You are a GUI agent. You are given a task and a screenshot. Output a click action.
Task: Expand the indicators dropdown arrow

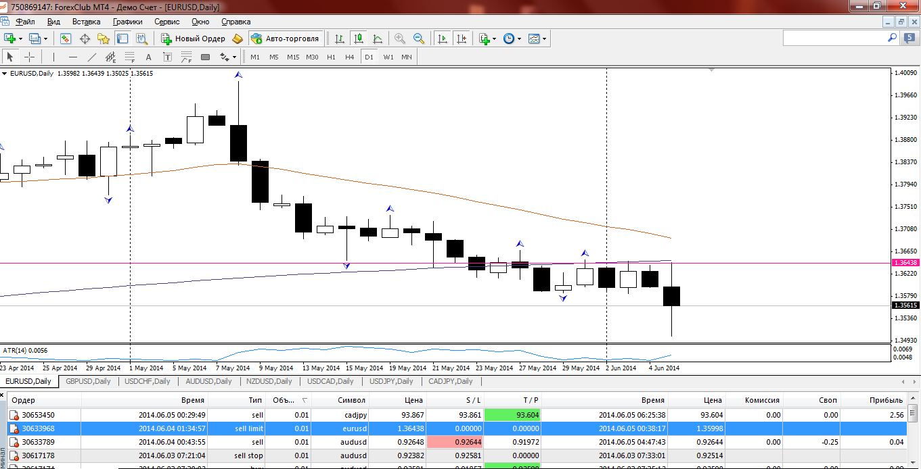495,39
